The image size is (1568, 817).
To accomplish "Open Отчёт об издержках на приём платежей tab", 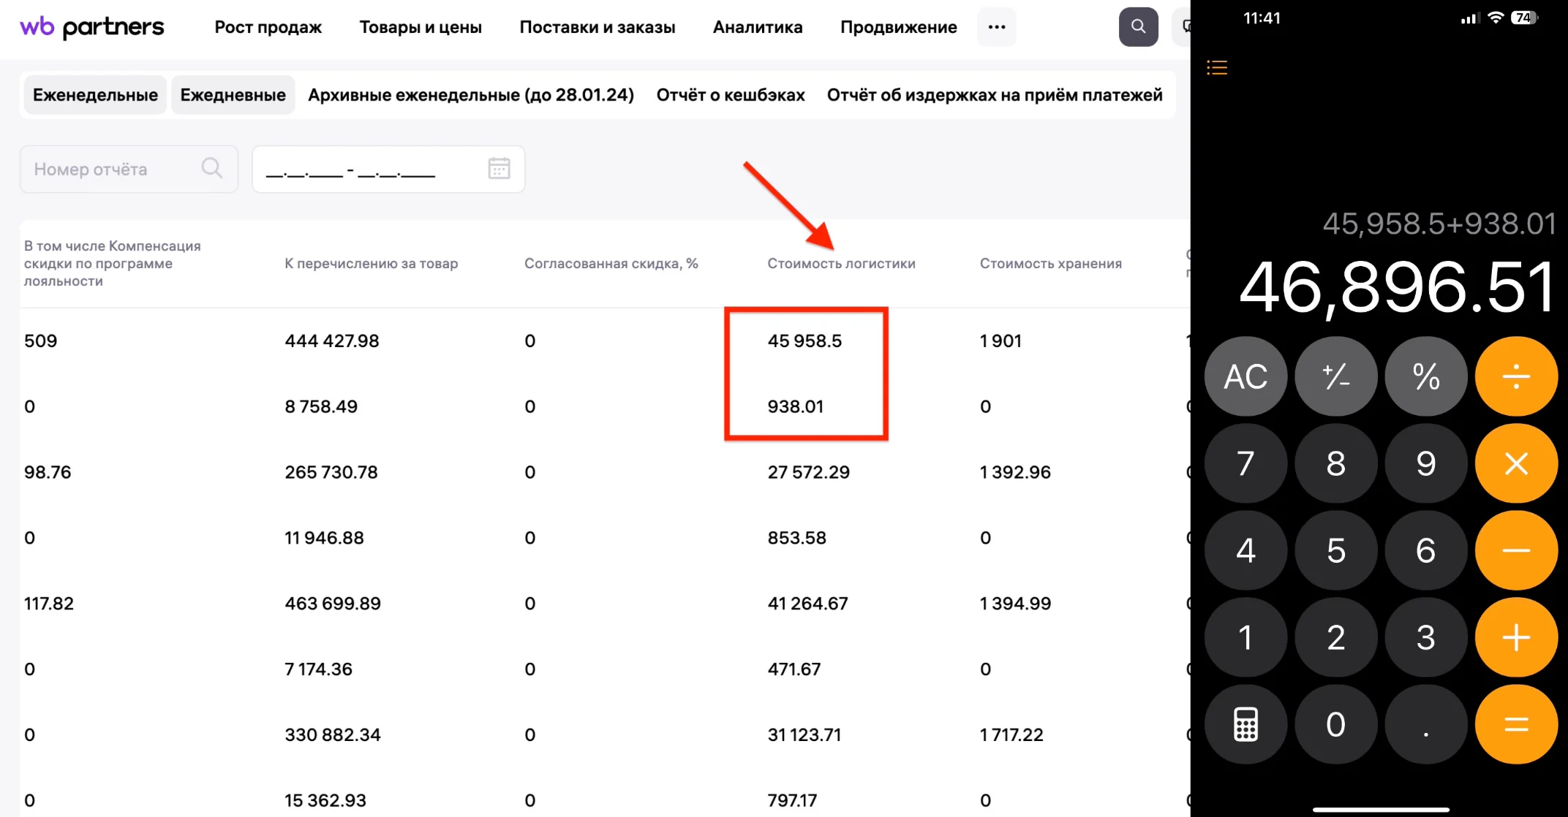I will [x=995, y=95].
